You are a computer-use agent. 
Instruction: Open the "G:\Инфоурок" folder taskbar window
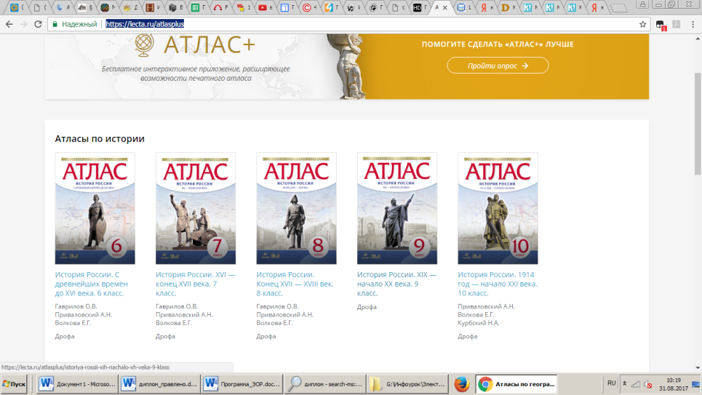click(407, 384)
